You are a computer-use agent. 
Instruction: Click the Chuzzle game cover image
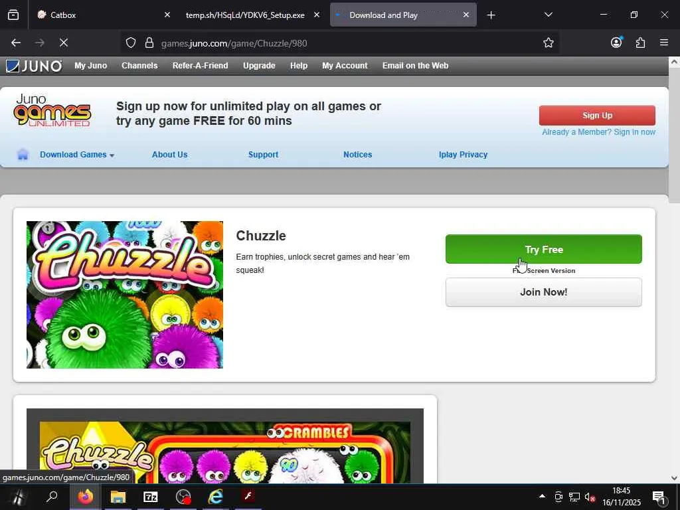click(x=125, y=295)
